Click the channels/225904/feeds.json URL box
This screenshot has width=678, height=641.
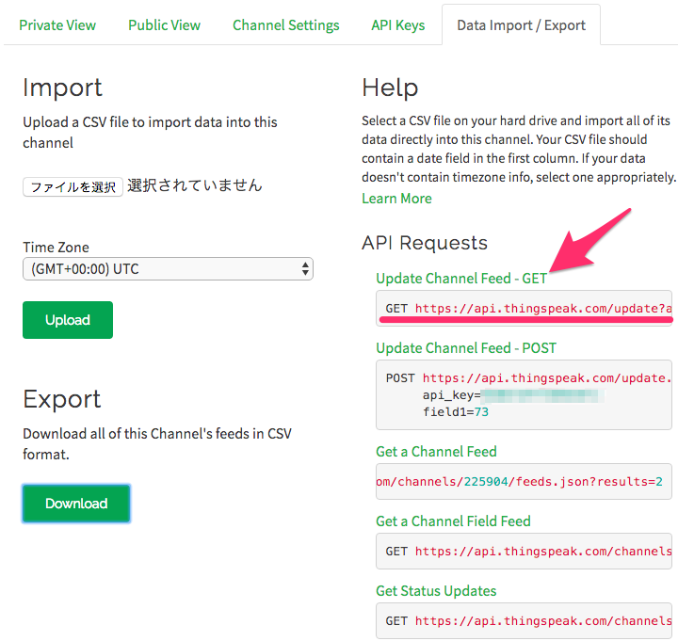(x=524, y=482)
